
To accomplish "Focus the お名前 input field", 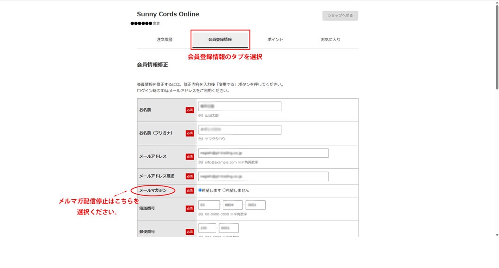I will tap(240, 107).
